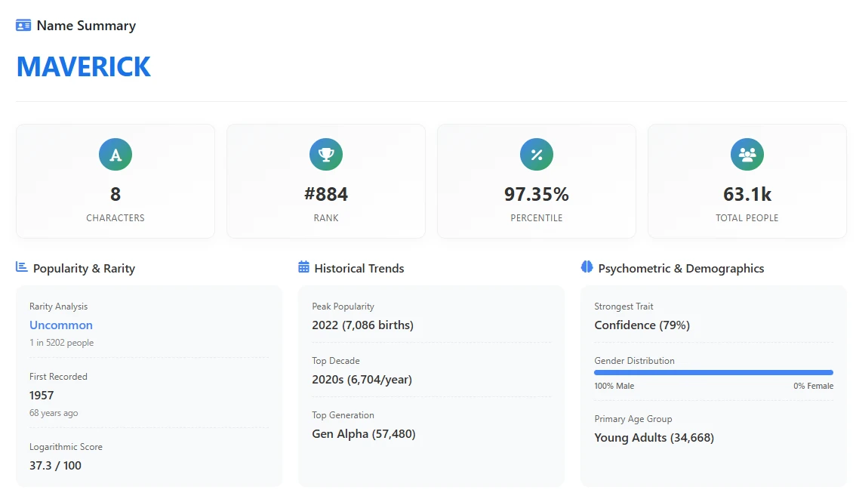The image size is (856, 496).
Task: Click the Uncommon rarity link
Action: (61, 325)
